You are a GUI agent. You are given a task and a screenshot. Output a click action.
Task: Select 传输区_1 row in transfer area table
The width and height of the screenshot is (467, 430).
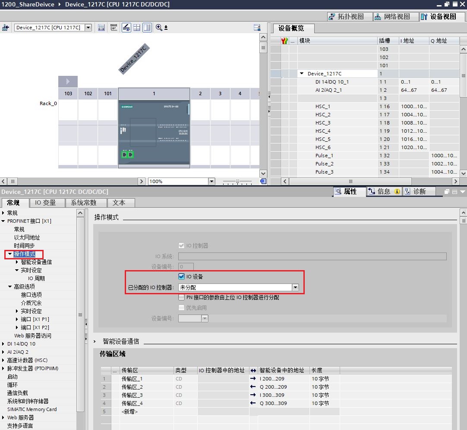pyautogui.click(x=276, y=379)
